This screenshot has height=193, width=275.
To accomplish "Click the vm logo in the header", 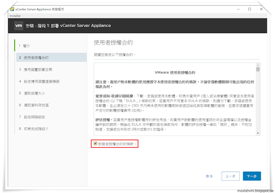I will coord(18,26).
